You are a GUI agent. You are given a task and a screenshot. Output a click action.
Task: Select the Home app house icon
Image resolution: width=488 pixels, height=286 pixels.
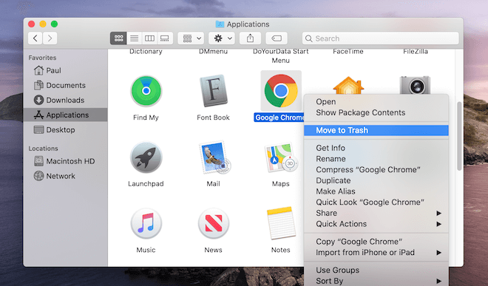click(348, 85)
